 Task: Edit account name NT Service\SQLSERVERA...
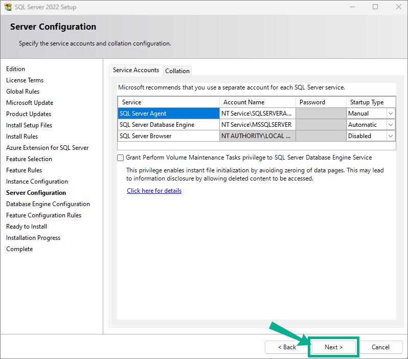point(258,114)
